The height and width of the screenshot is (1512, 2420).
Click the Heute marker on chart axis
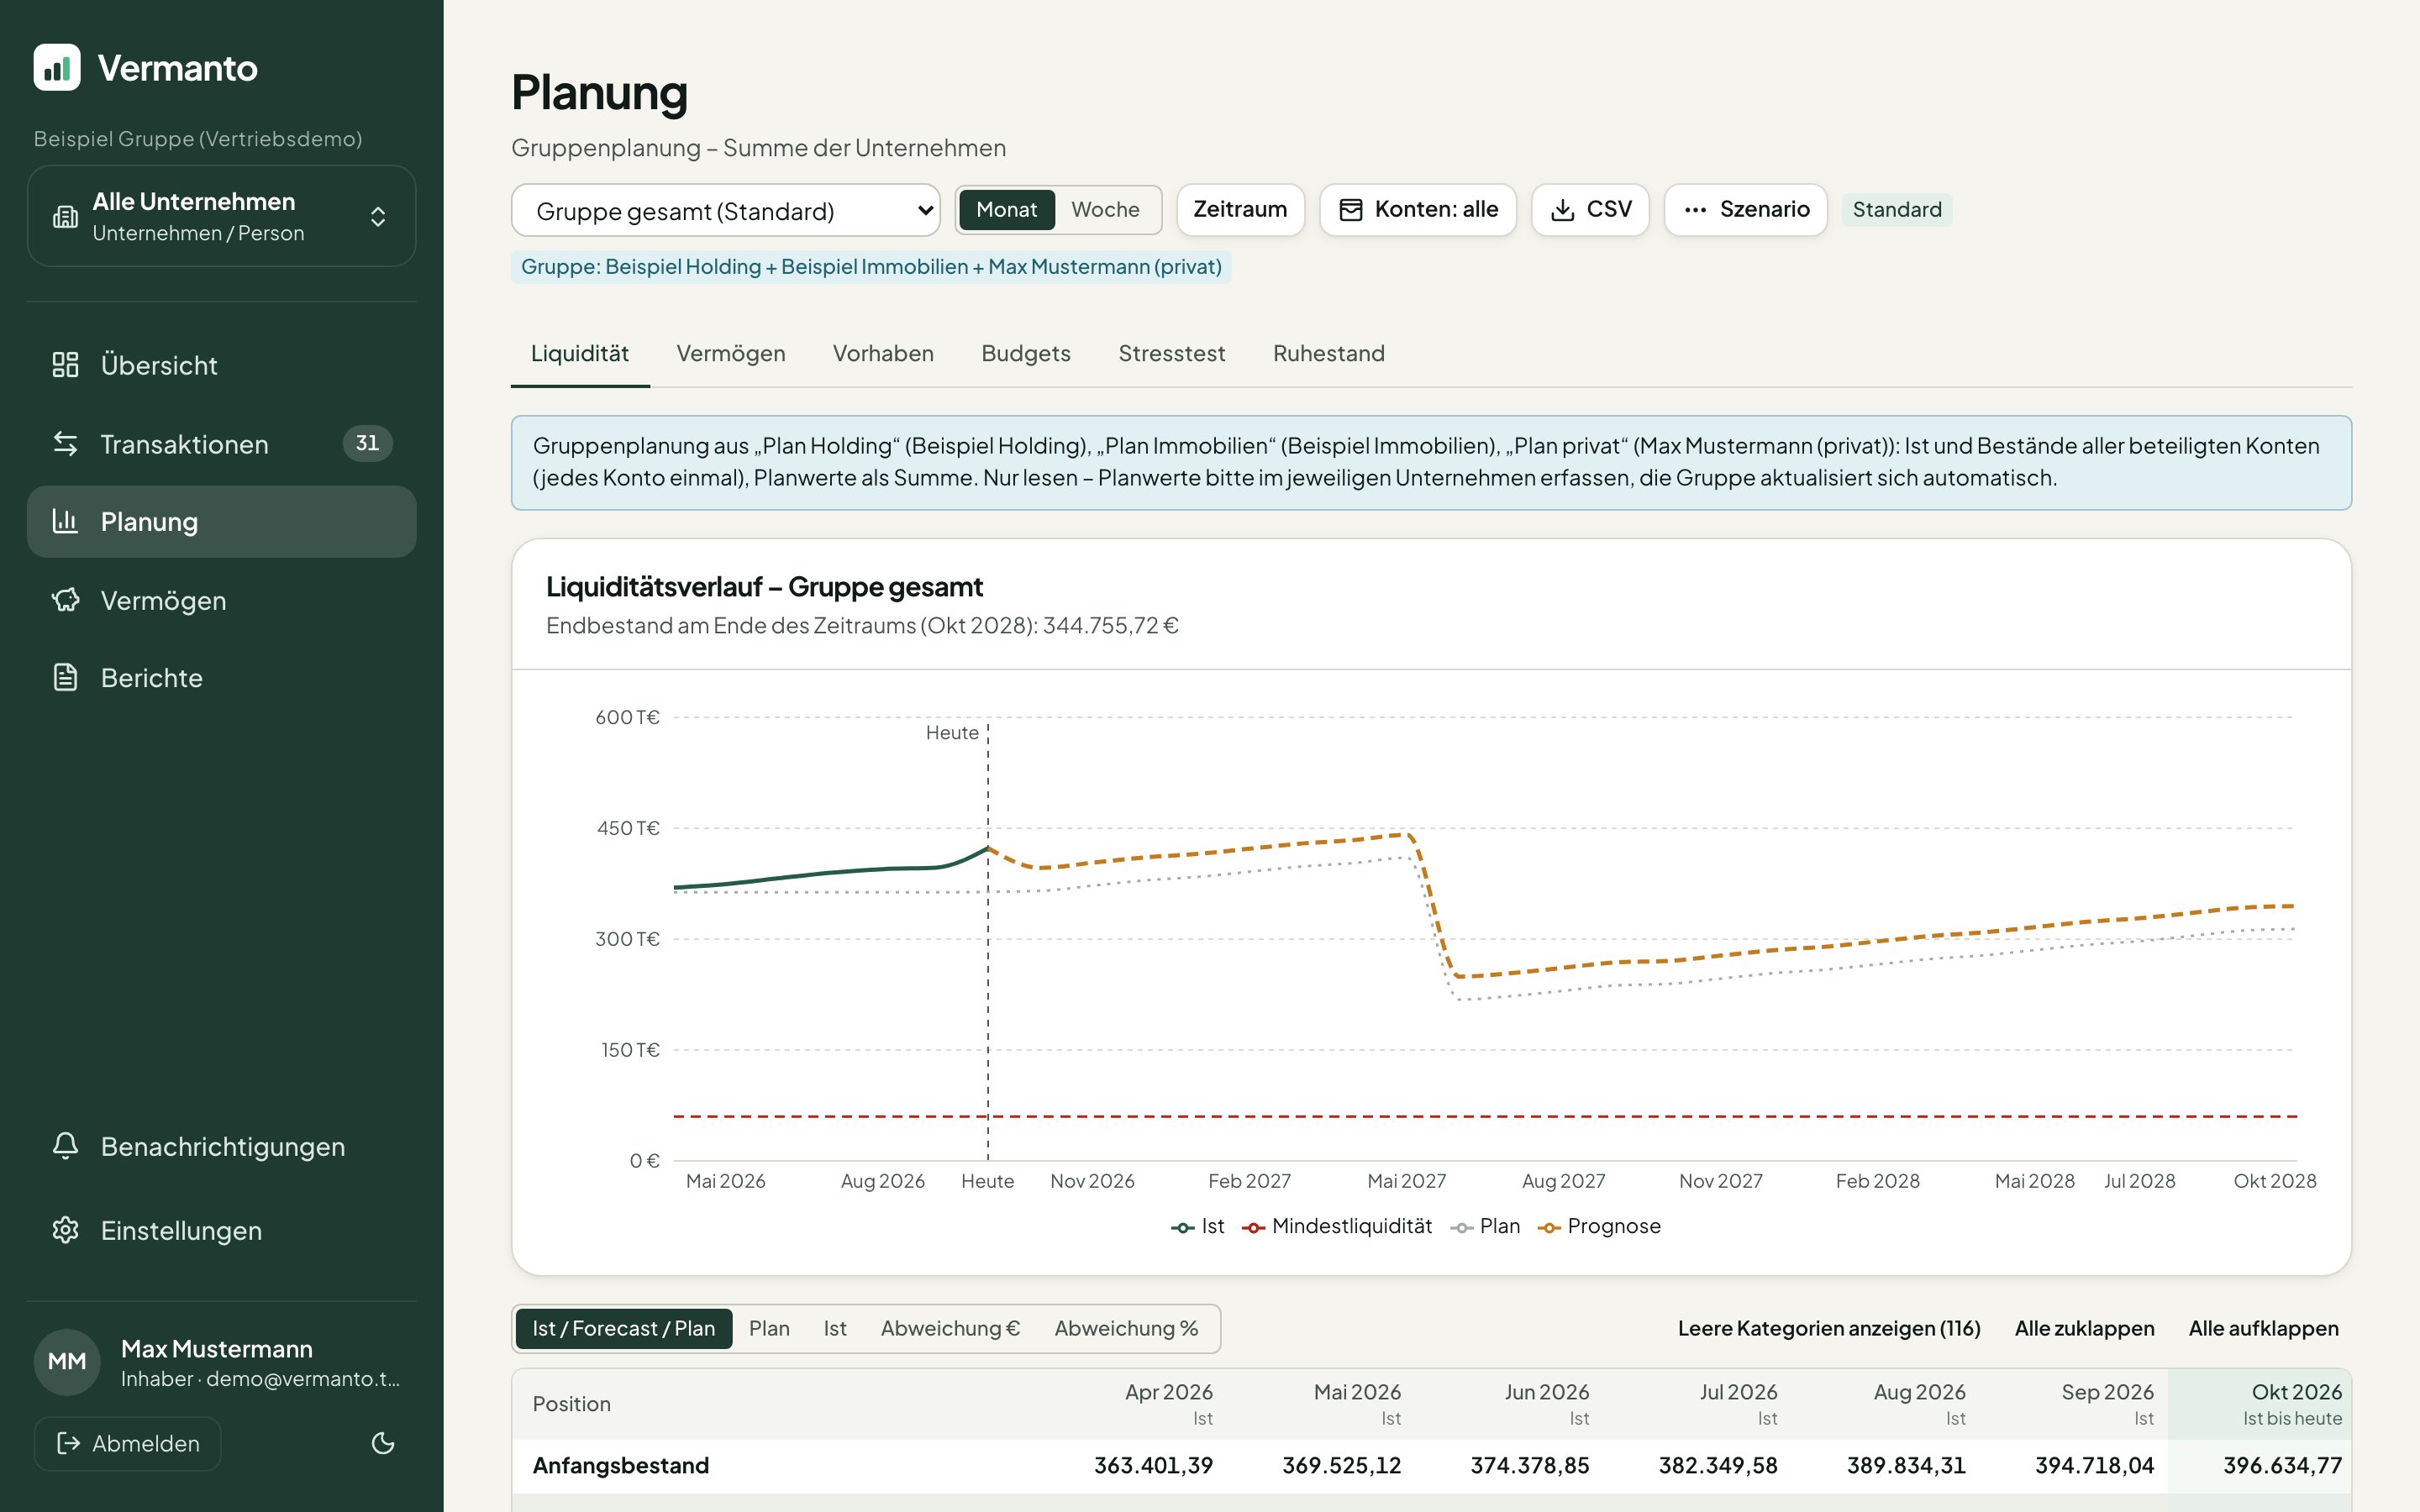[987, 1181]
